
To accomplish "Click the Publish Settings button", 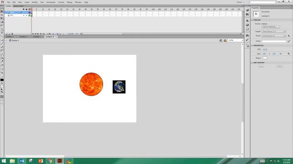I will click(271, 27).
